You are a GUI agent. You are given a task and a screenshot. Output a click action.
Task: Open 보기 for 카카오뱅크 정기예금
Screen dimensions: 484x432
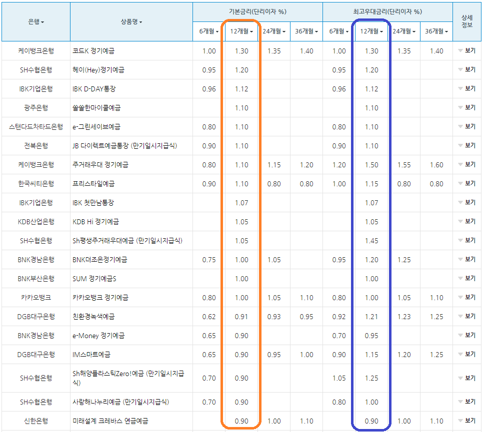pos(467,297)
